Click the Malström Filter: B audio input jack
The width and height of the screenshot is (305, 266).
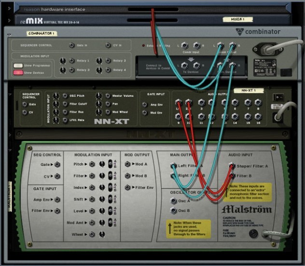pos(232,176)
